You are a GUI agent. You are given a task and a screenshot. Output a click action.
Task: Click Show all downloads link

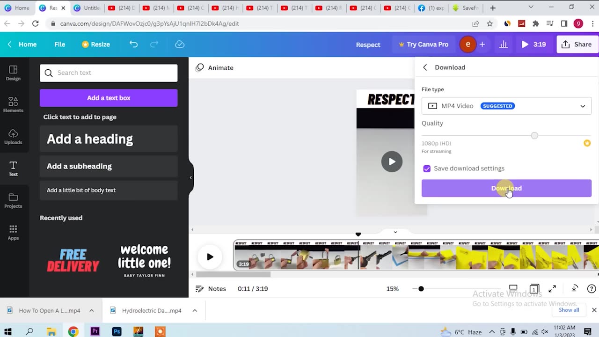pyautogui.click(x=569, y=310)
